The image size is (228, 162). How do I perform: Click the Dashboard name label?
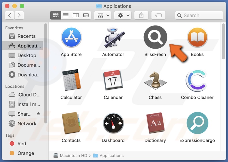[113, 140]
